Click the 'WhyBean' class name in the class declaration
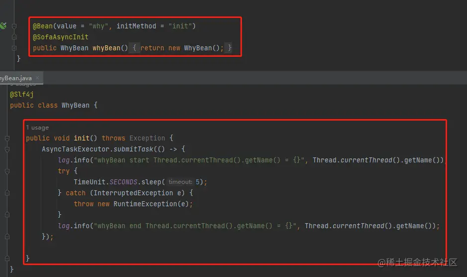 [x=75, y=105]
